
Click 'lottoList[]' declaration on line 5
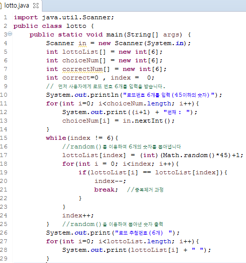tap(84, 52)
